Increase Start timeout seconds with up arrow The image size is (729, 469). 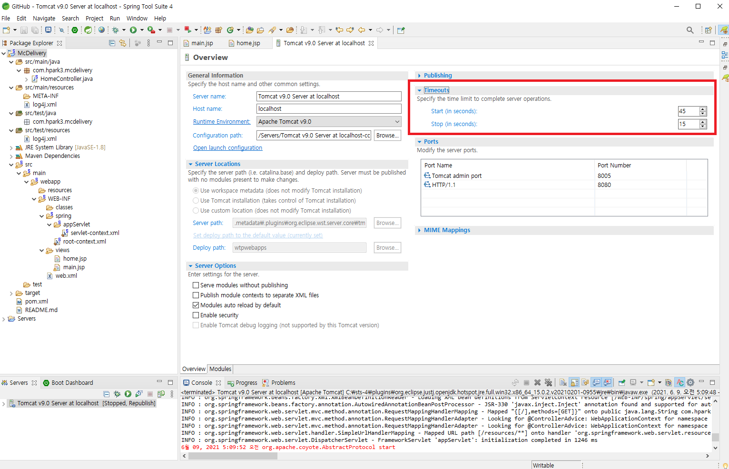tap(703, 109)
